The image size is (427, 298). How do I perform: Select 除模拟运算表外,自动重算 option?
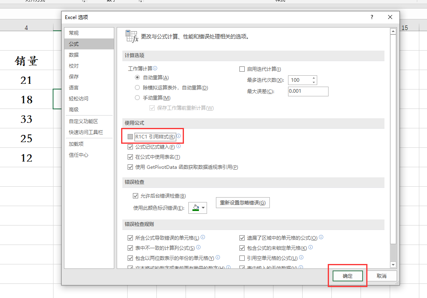pos(137,87)
